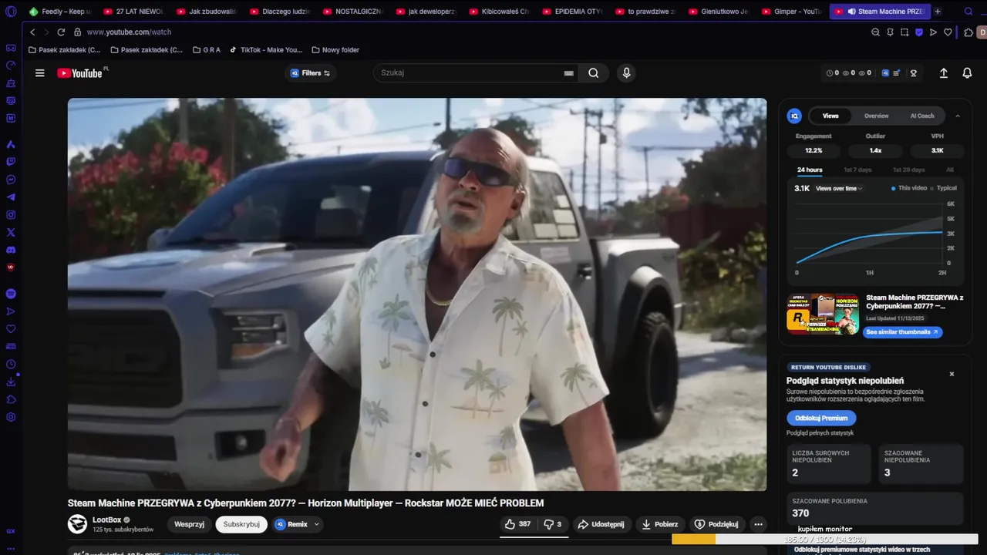Viewport: 987px width, 555px height.
Task: Like the video (387 thumbs up)
Action: tap(517, 524)
